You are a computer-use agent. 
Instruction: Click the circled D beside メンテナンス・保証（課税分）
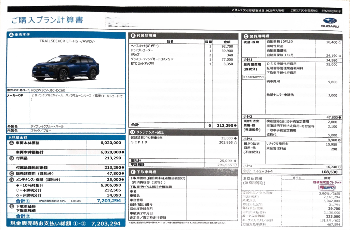click(x=11, y=179)
